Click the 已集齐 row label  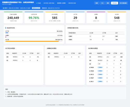point(70,36)
